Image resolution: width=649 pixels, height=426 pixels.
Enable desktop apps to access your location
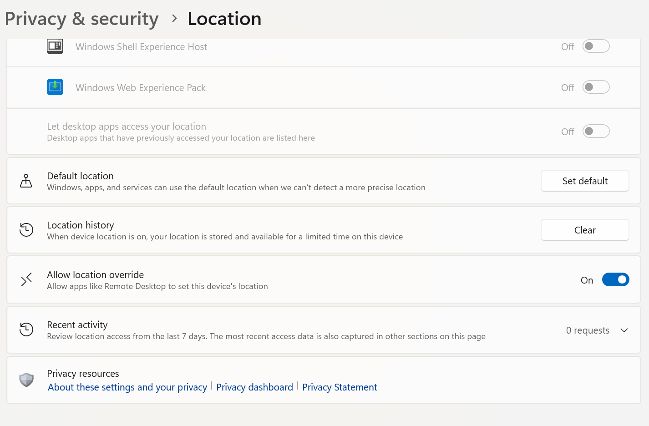tap(596, 131)
